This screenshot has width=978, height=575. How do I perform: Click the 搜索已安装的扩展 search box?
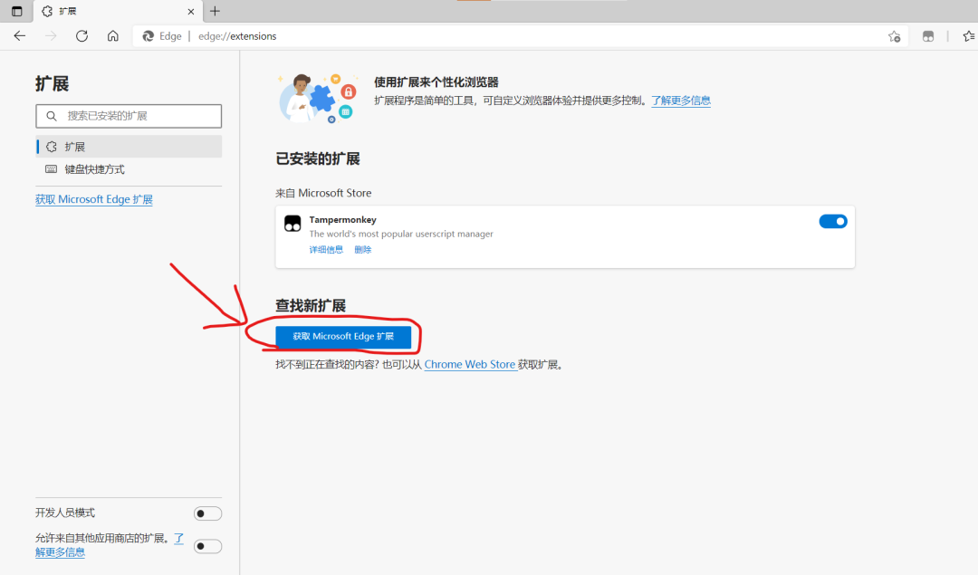(129, 116)
